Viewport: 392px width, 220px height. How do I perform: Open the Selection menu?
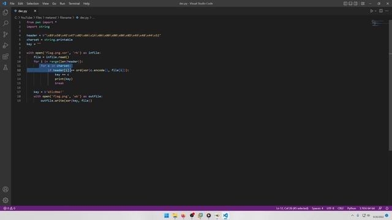click(32, 4)
